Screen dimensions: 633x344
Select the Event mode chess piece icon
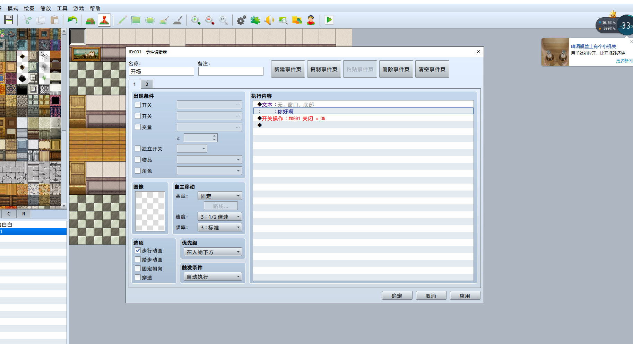[x=104, y=20]
